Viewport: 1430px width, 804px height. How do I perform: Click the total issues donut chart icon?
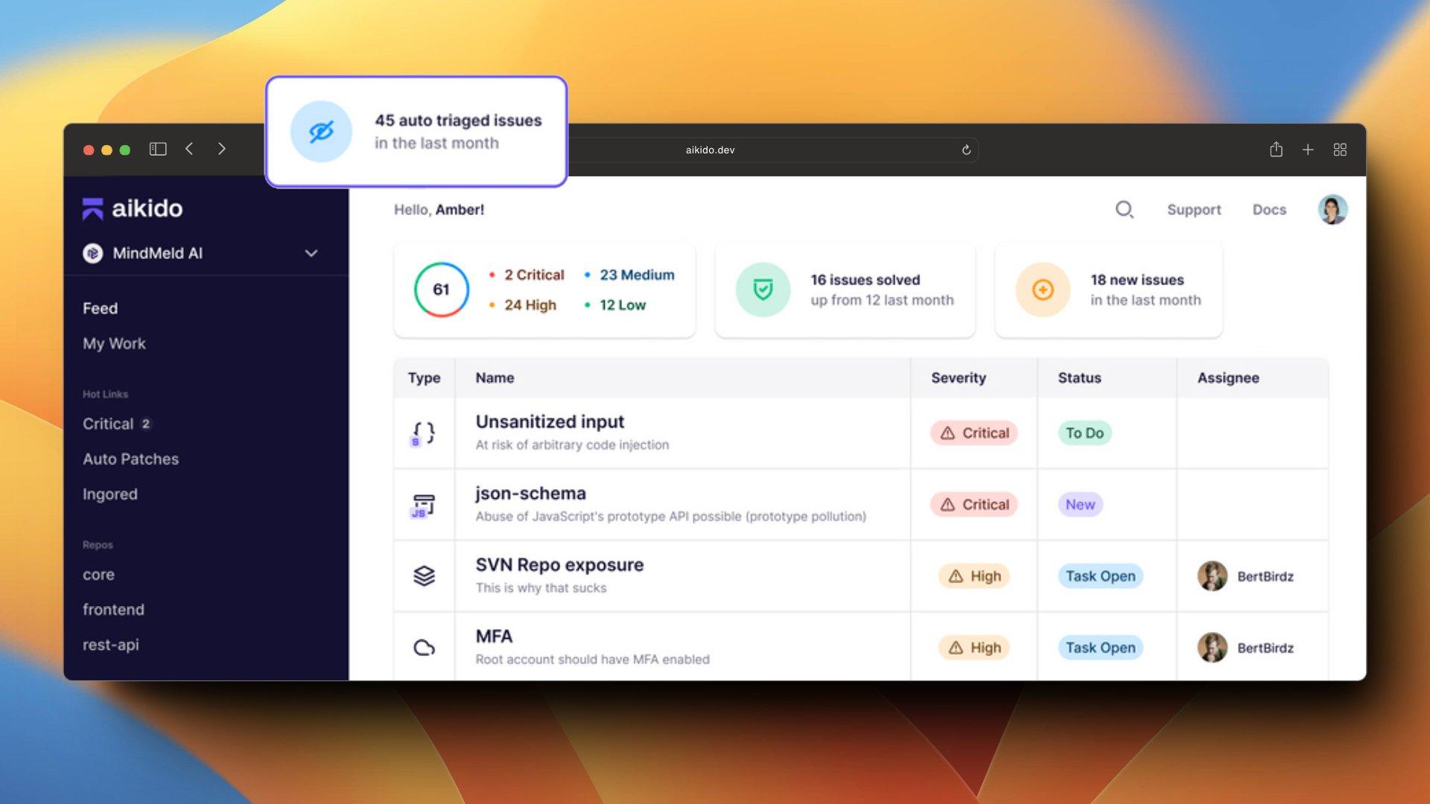[x=440, y=289]
